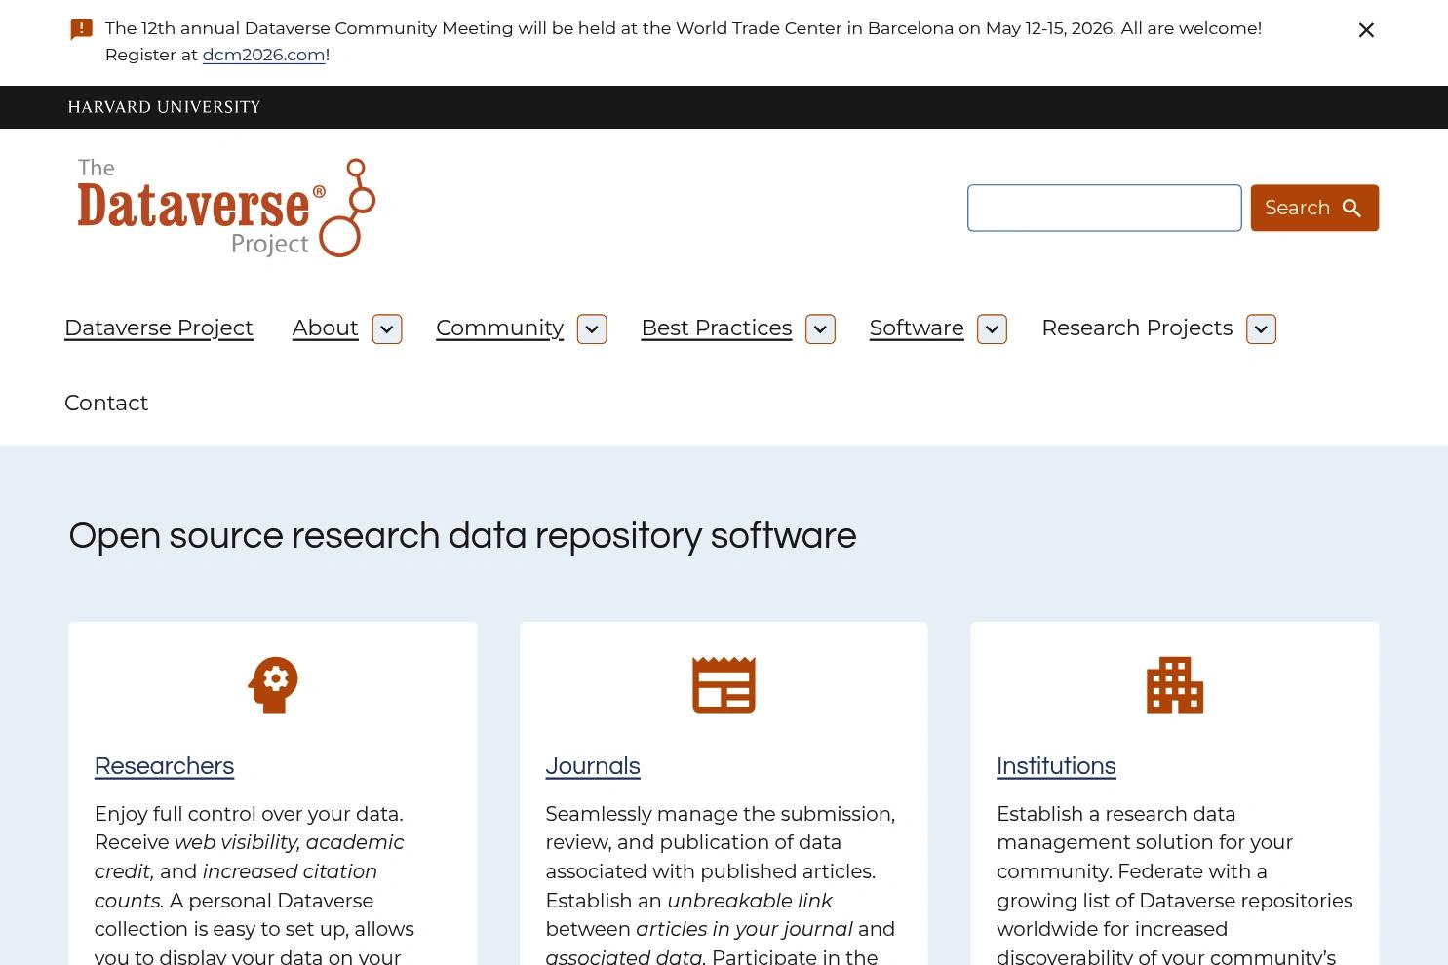This screenshot has height=965, width=1448.
Task: Click the text 'Enjoy full control over your data.'
Action: pyautogui.click(x=249, y=814)
